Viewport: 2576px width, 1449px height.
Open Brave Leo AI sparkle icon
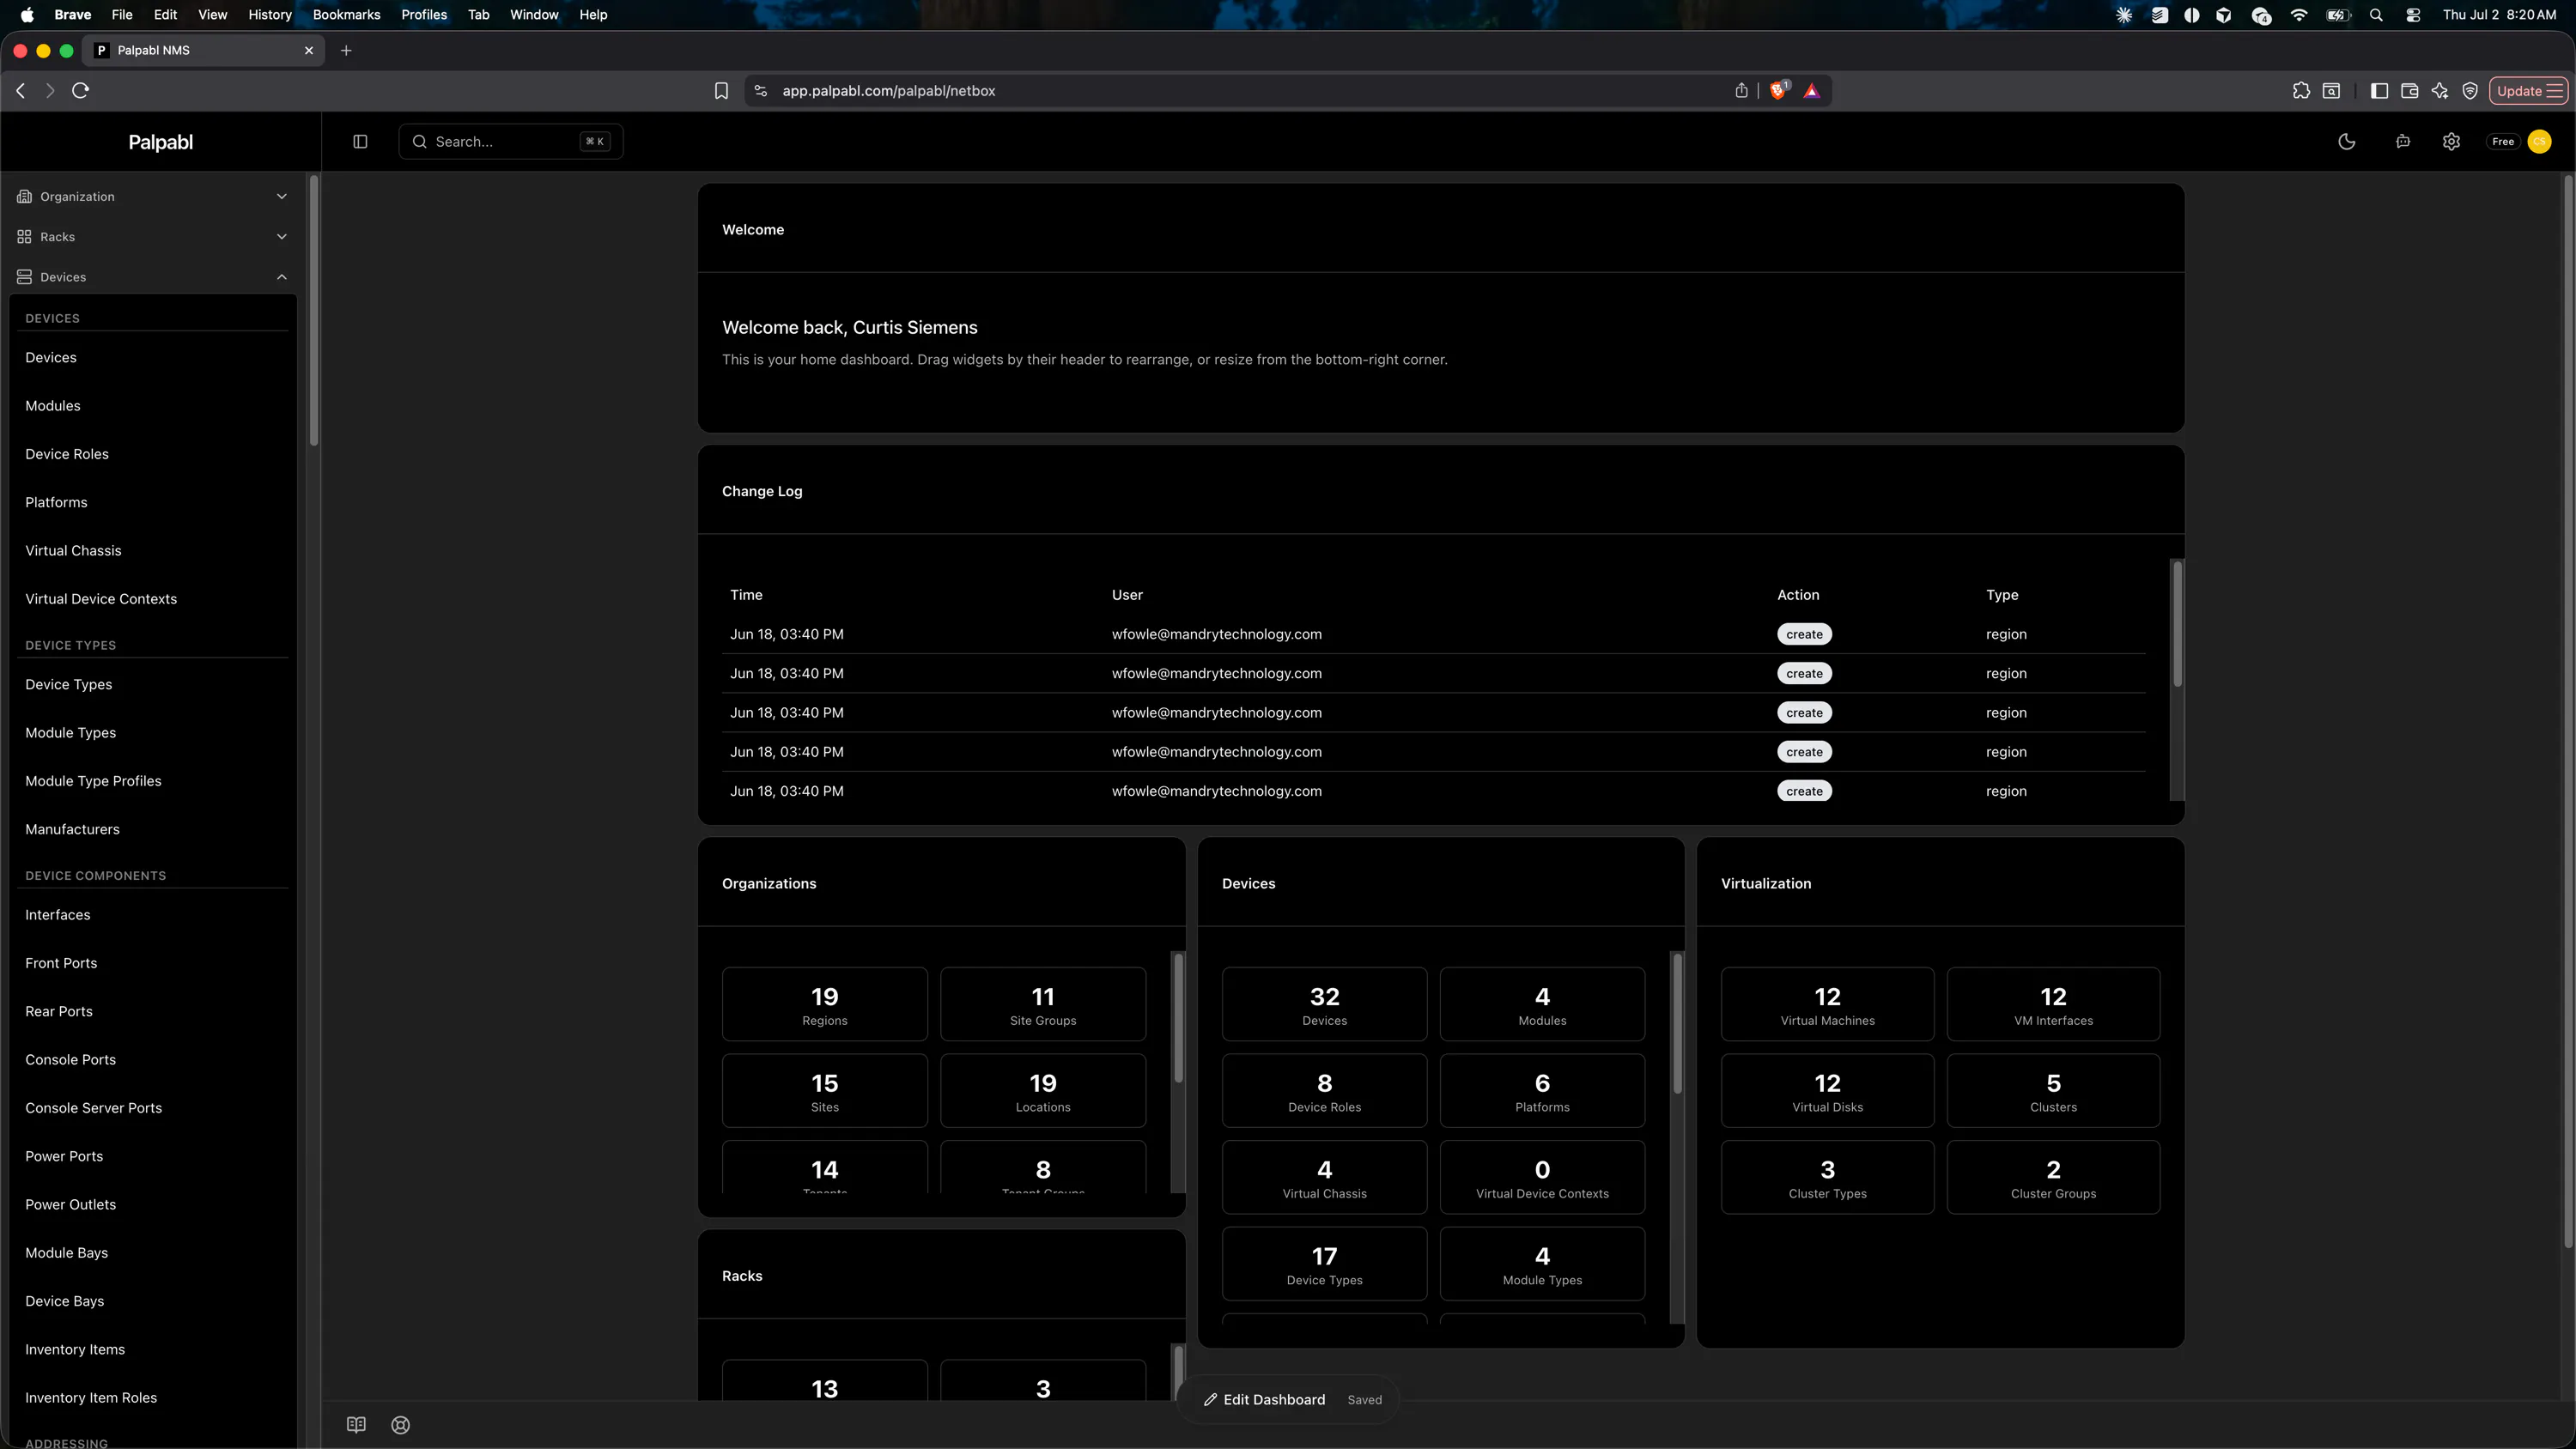[2440, 90]
